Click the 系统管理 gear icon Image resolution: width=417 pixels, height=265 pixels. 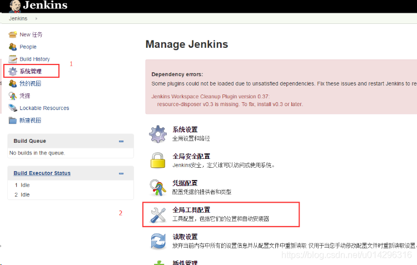click(x=12, y=71)
